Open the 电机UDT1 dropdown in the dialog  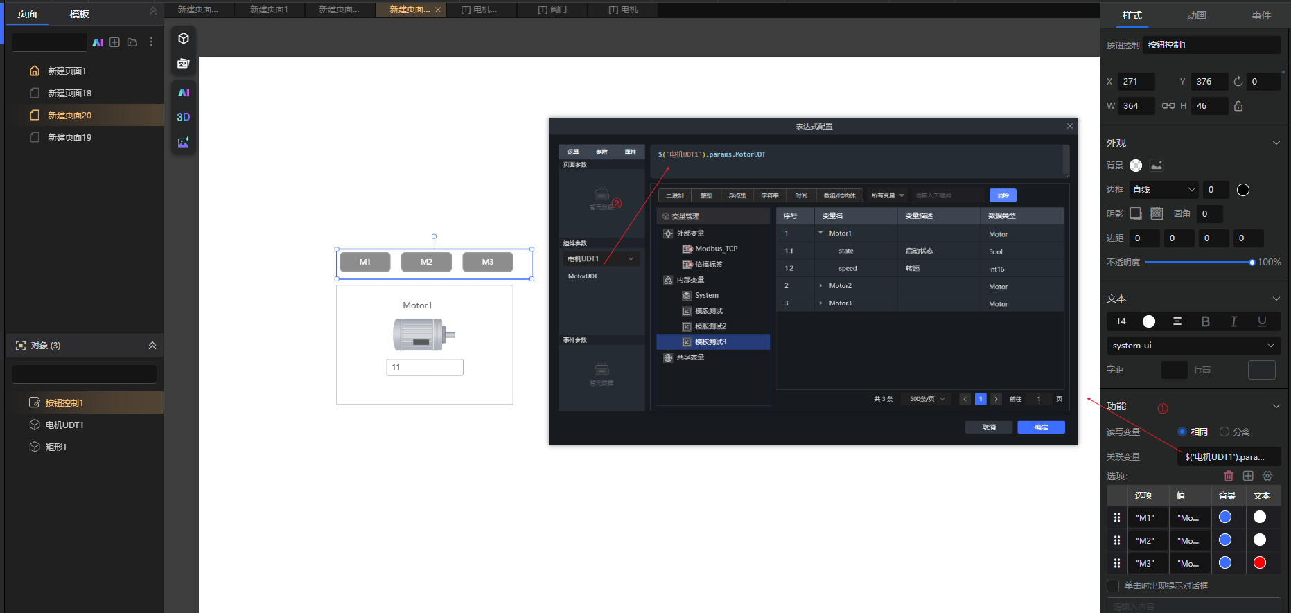pyautogui.click(x=601, y=258)
